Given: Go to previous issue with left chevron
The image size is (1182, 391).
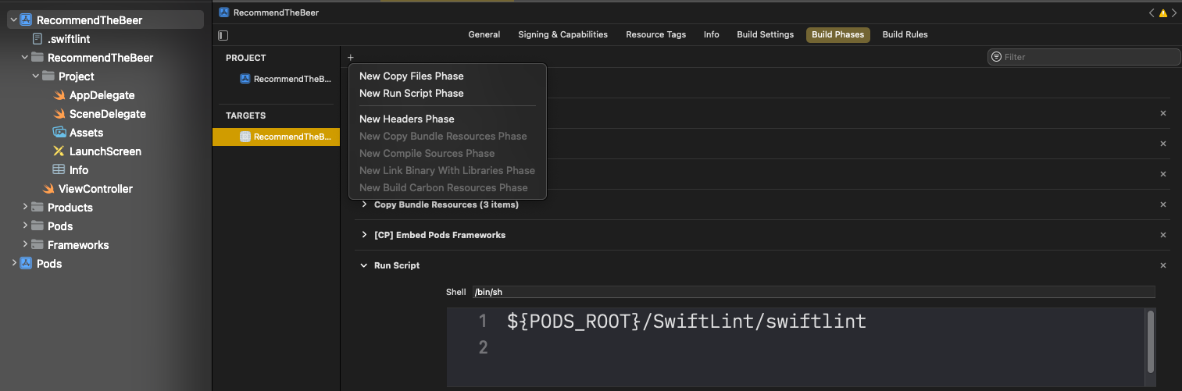Looking at the screenshot, I should tap(1152, 13).
